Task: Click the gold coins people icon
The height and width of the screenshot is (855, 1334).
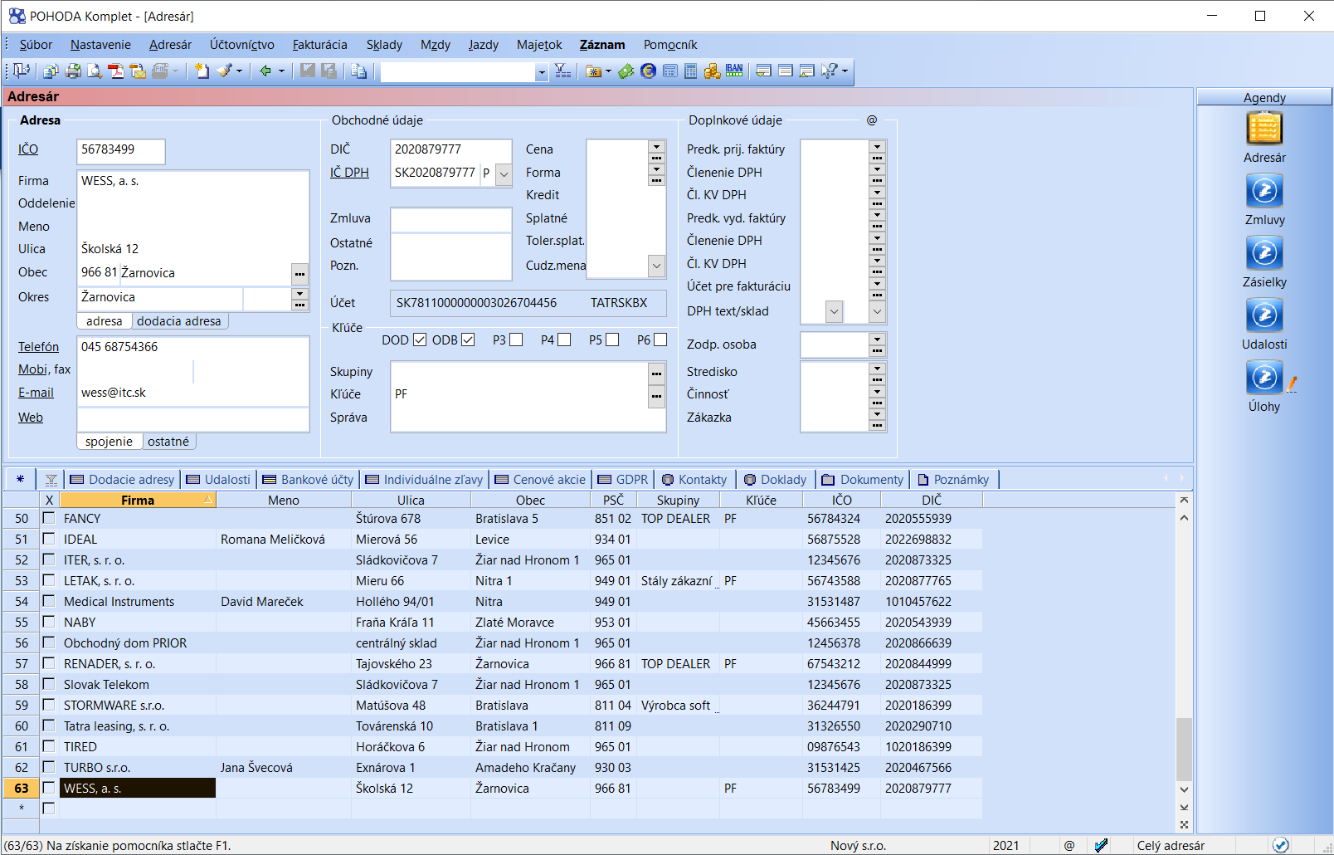Action: 712,71
